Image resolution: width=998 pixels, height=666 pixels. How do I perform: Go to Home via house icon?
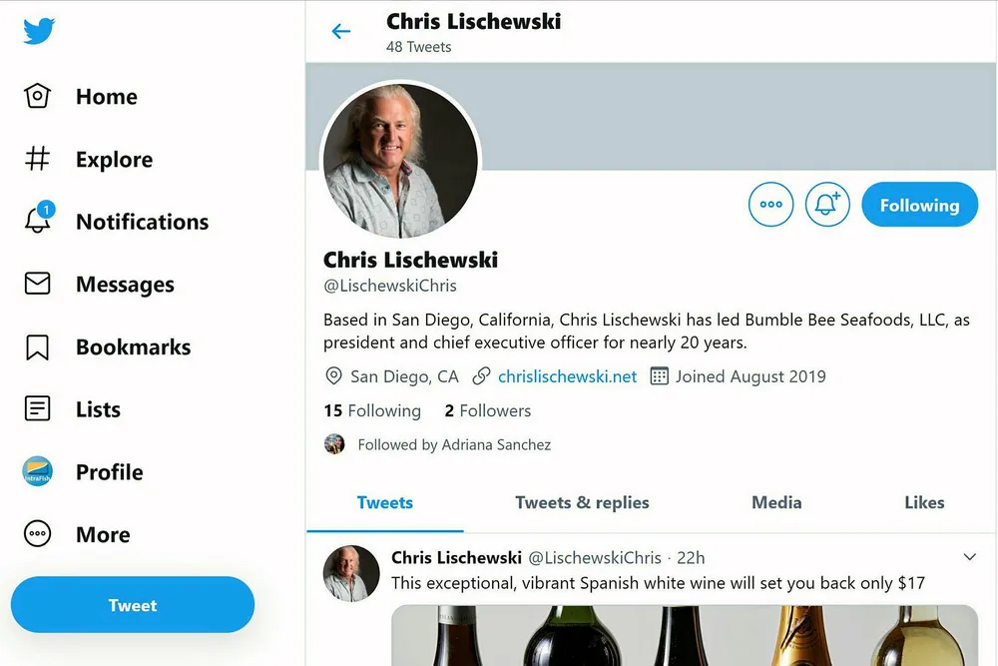[37, 96]
